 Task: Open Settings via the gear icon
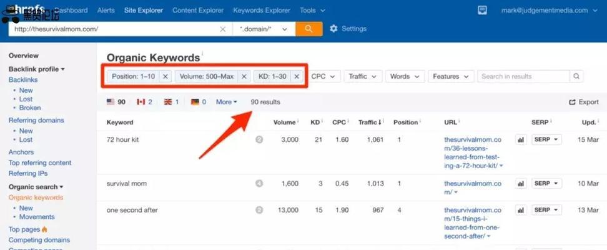333,29
